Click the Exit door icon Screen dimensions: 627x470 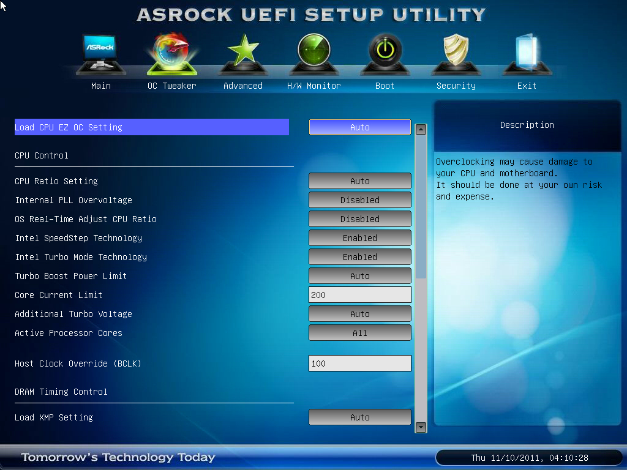coord(527,54)
